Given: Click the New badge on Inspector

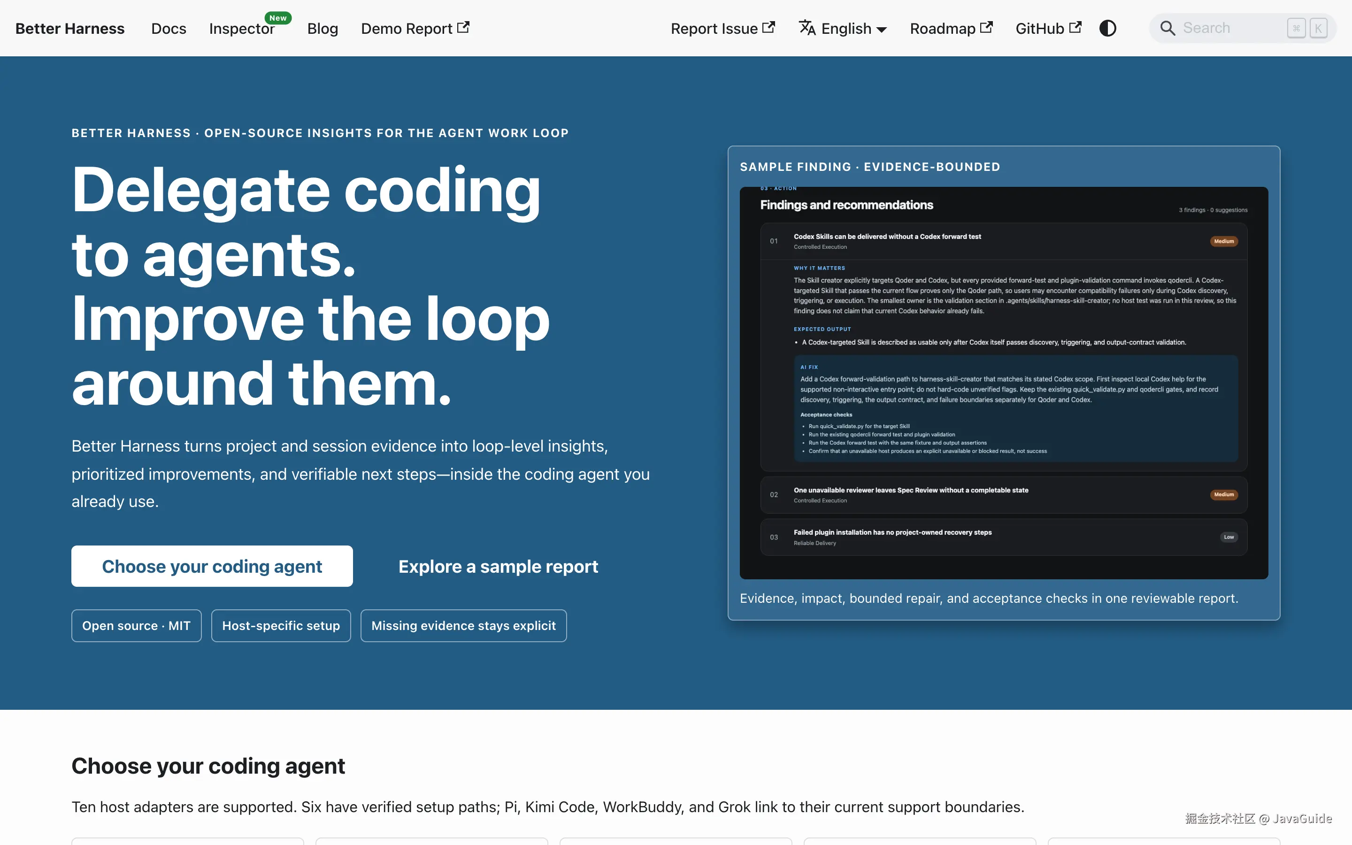Looking at the screenshot, I should coord(277,18).
